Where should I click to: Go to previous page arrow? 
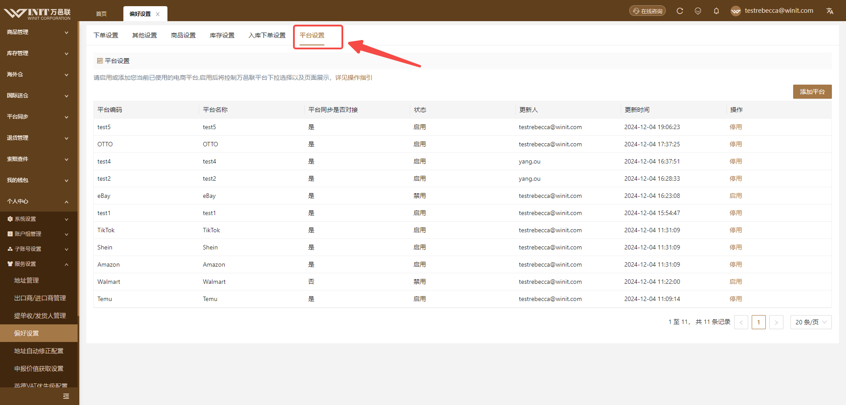pyautogui.click(x=741, y=322)
